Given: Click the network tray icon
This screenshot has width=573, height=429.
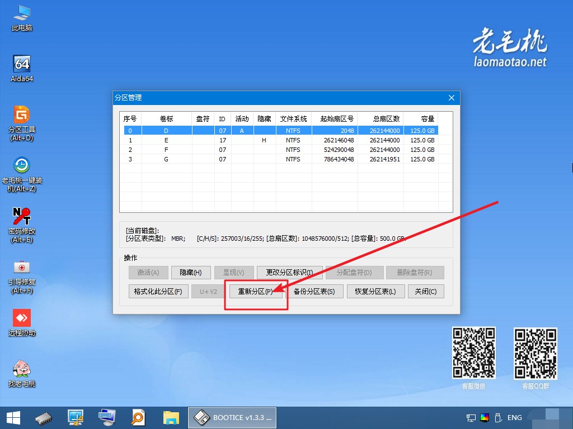Looking at the screenshot, I should (x=471, y=418).
